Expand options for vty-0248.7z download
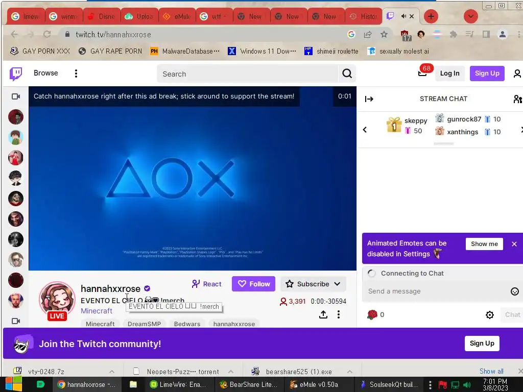Viewport: 523px width, 392px height. 112,372
